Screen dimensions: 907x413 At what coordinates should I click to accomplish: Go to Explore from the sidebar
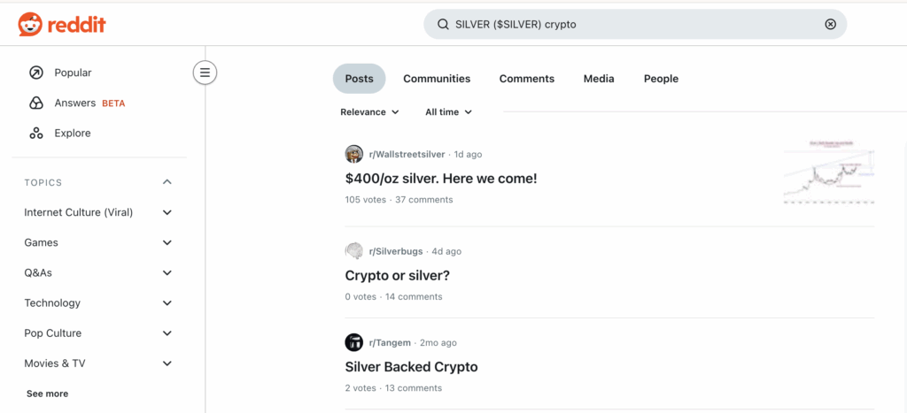click(72, 133)
